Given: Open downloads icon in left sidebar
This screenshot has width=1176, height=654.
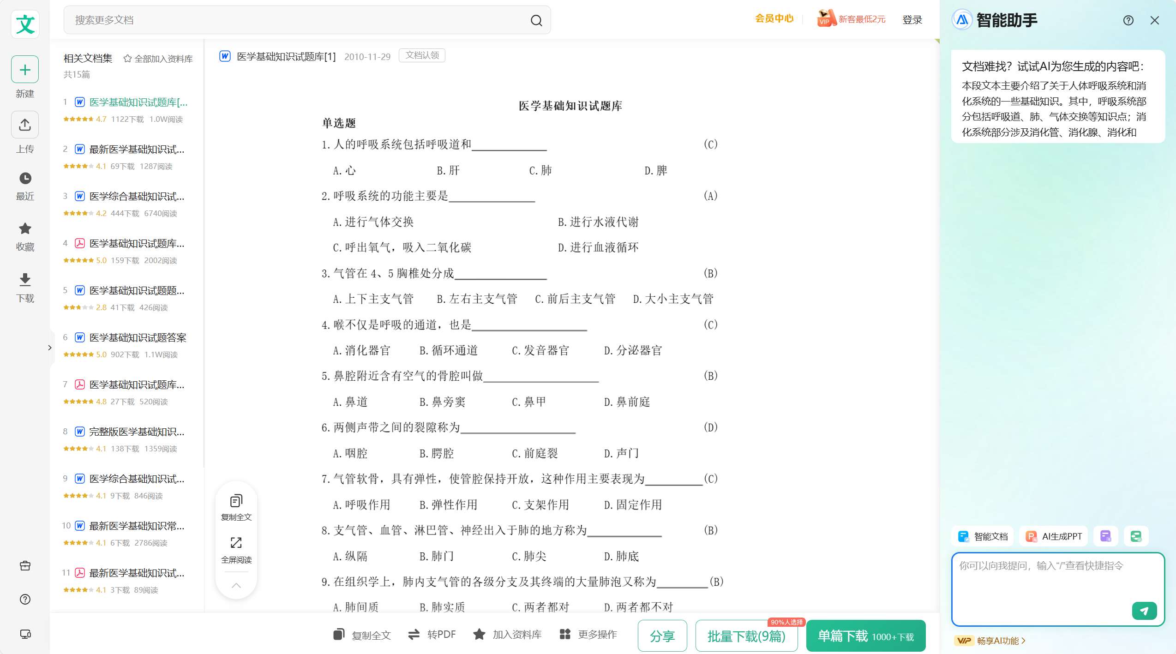Looking at the screenshot, I should [25, 279].
